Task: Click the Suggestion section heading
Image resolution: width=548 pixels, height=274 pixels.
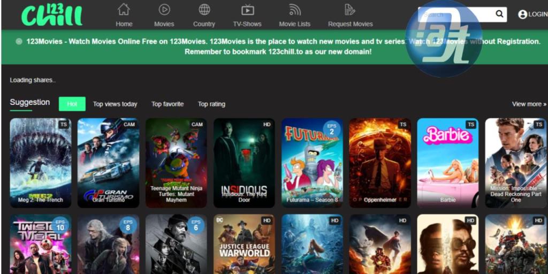Action: 30,102
